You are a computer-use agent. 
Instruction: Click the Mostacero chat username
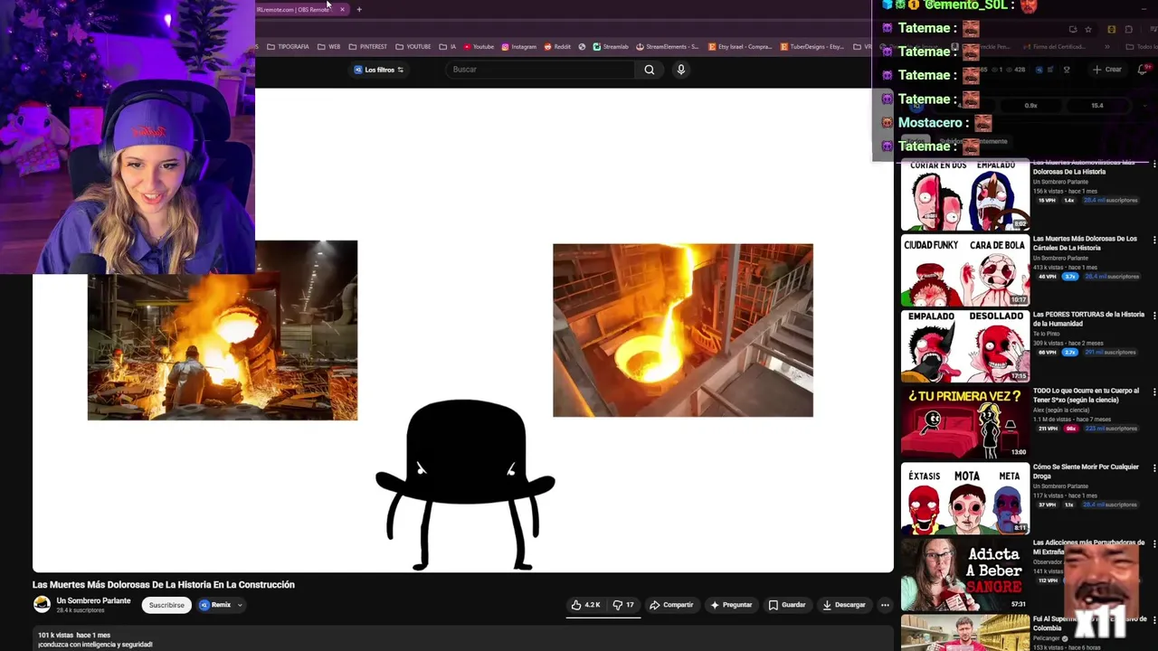coord(930,123)
